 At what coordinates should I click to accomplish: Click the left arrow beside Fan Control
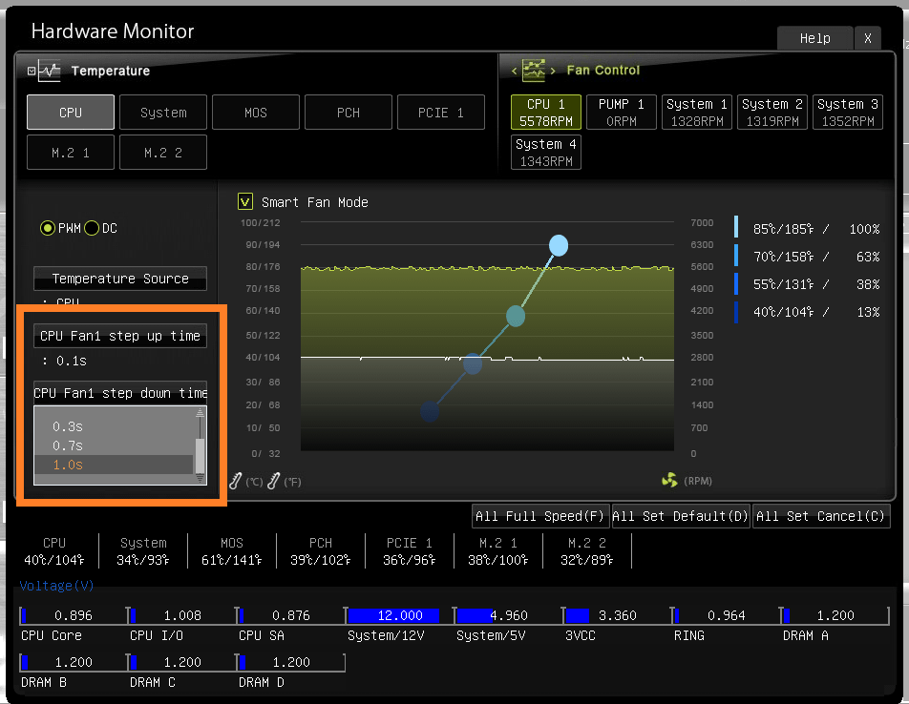(514, 71)
